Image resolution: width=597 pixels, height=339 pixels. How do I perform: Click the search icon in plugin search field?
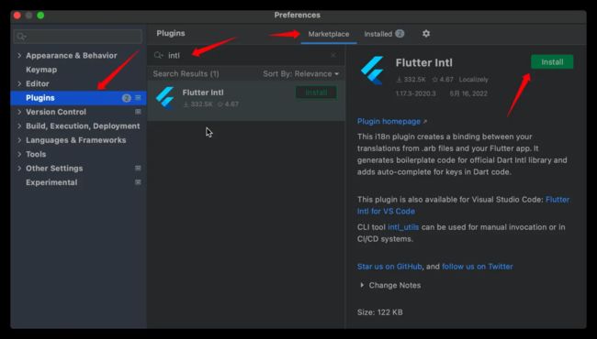coord(158,55)
